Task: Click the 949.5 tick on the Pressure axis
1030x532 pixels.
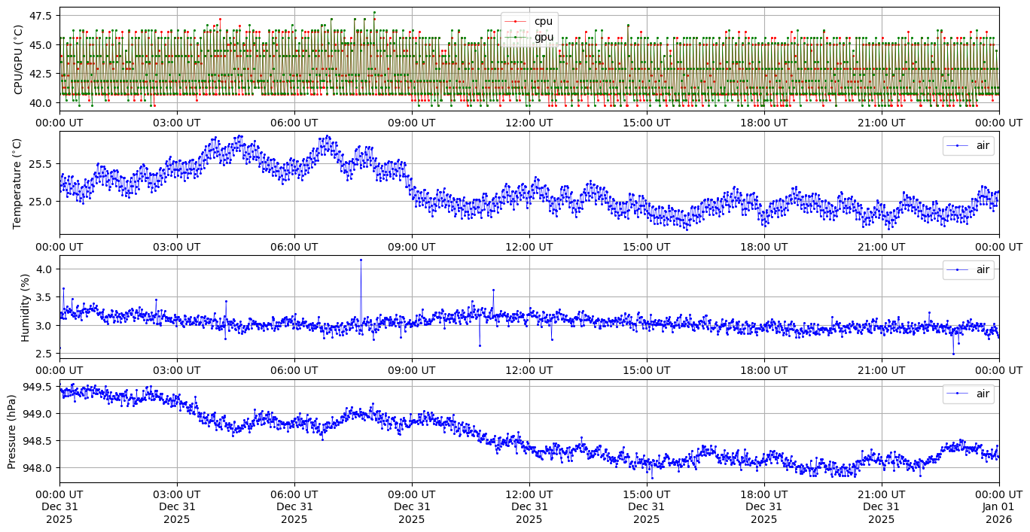Action: (37, 387)
